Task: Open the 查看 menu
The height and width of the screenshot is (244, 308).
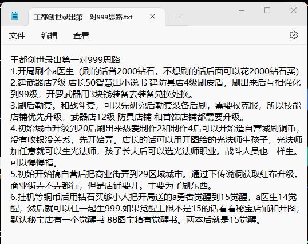Action: (x=81, y=35)
